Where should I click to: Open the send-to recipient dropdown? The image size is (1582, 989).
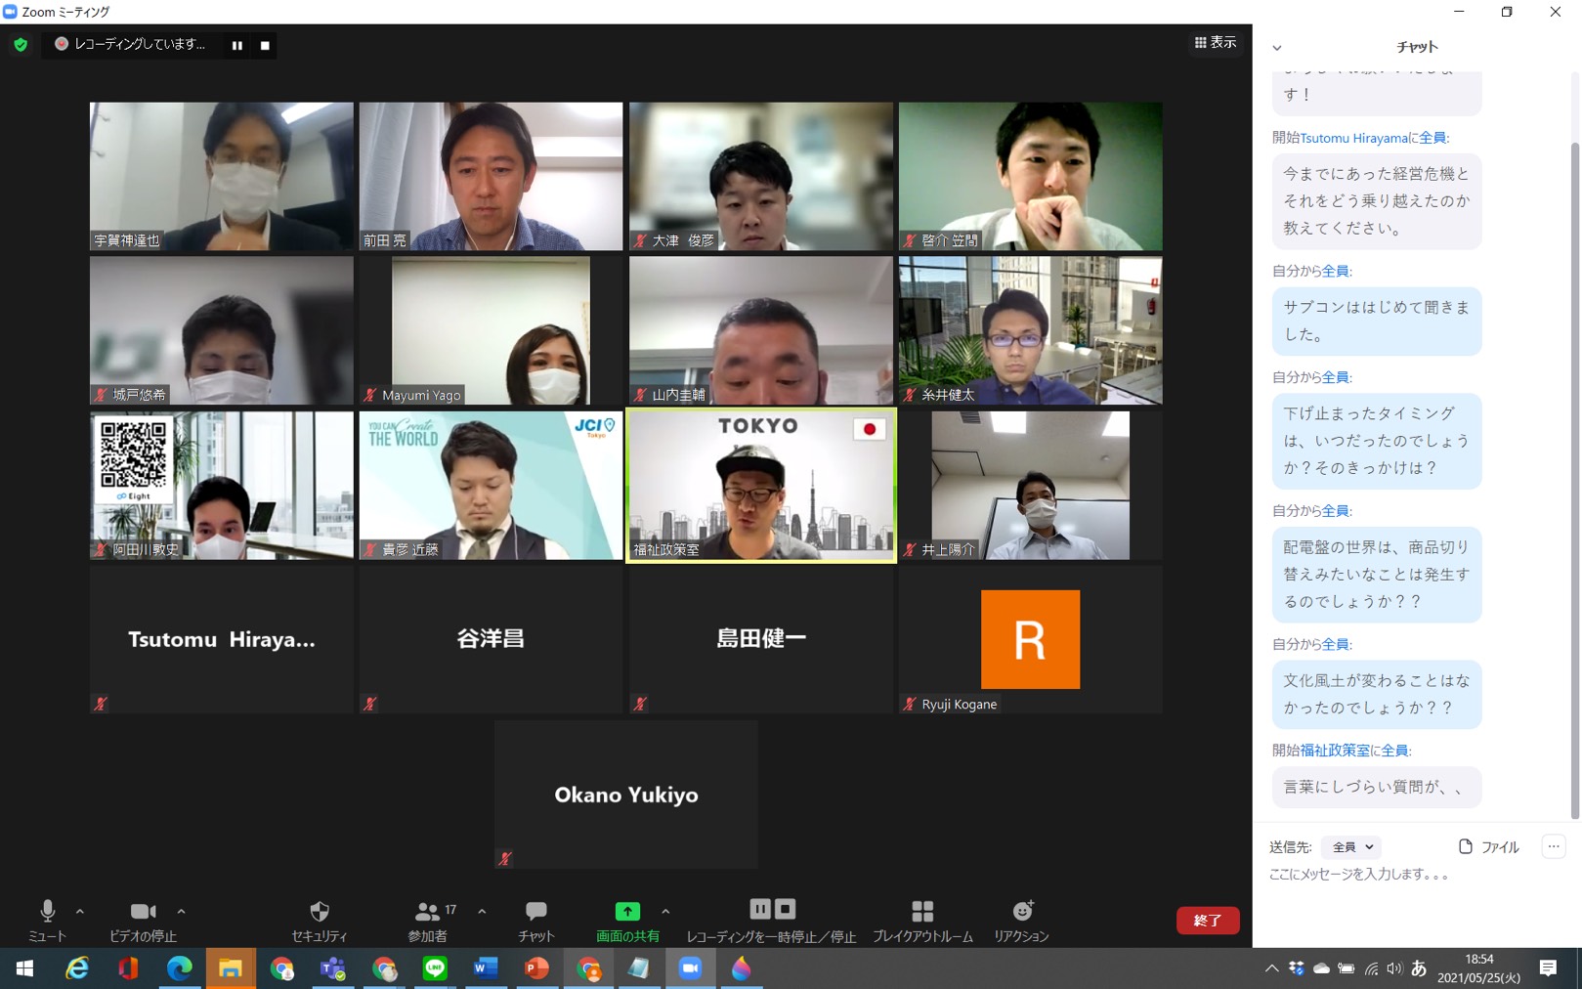coord(1352,847)
